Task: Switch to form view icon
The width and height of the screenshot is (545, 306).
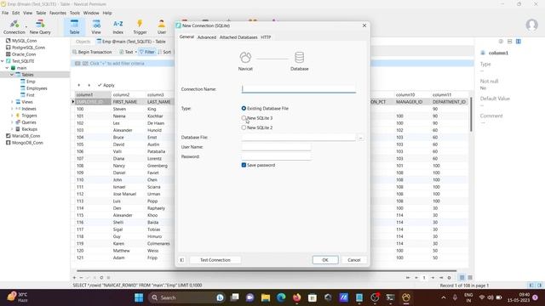Action: (470, 278)
